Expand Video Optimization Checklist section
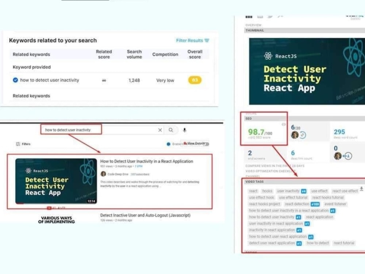365x274 pixels. click(x=270, y=171)
